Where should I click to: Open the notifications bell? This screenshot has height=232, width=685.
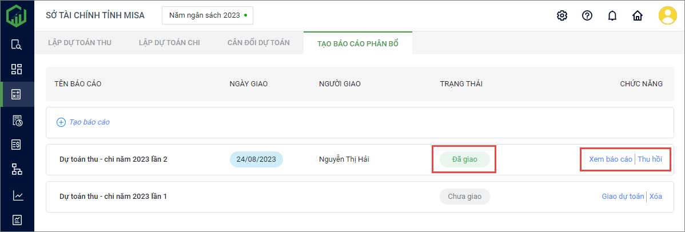pos(612,15)
